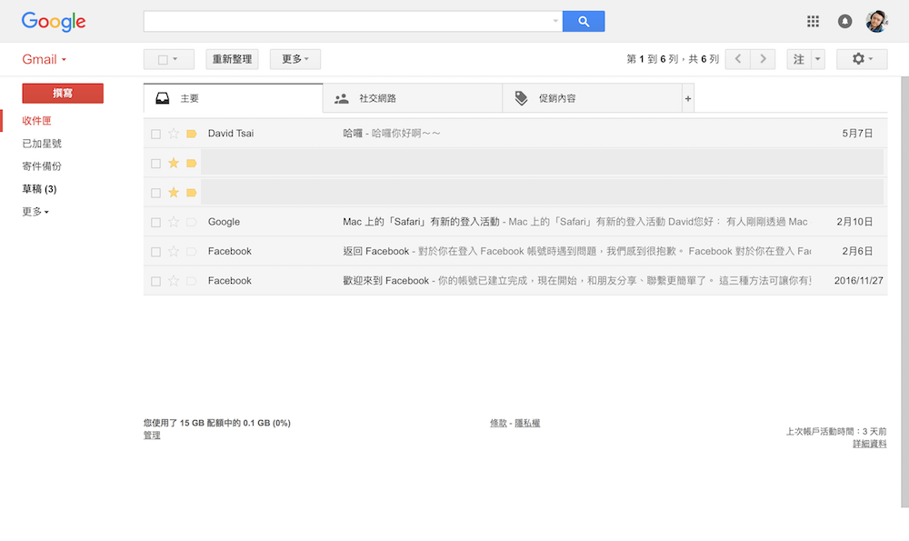Open the Gmail product switcher dropdown

pyautogui.click(x=45, y=59)
